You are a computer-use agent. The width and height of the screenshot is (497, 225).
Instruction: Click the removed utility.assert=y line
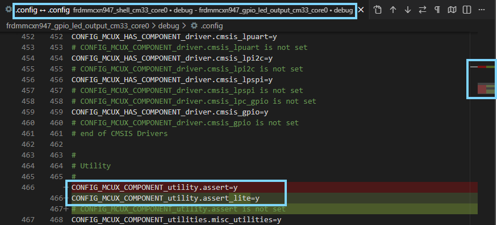click(274, 188)
